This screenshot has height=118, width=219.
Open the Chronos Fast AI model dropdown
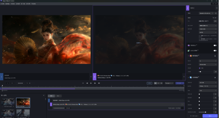(x=208, y=65)
